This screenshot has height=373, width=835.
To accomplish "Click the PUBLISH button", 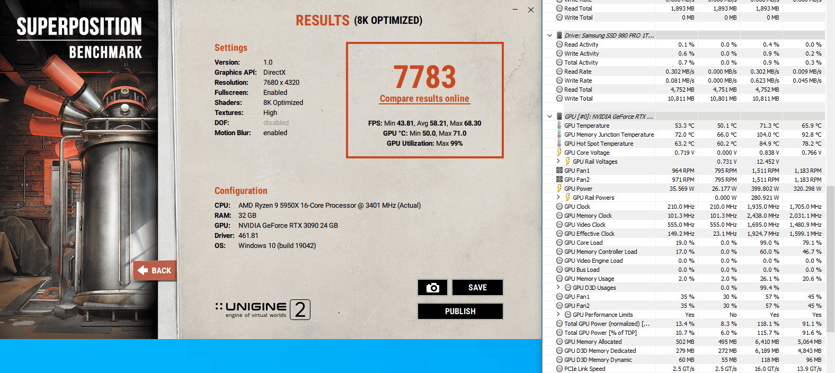I will click(x=460, y=311).
